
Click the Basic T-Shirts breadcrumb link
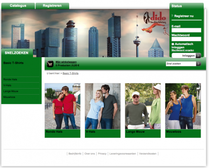tap(71, 73)
